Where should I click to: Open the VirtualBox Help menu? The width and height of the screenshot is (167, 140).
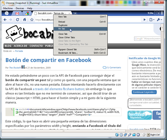point(30,8)
